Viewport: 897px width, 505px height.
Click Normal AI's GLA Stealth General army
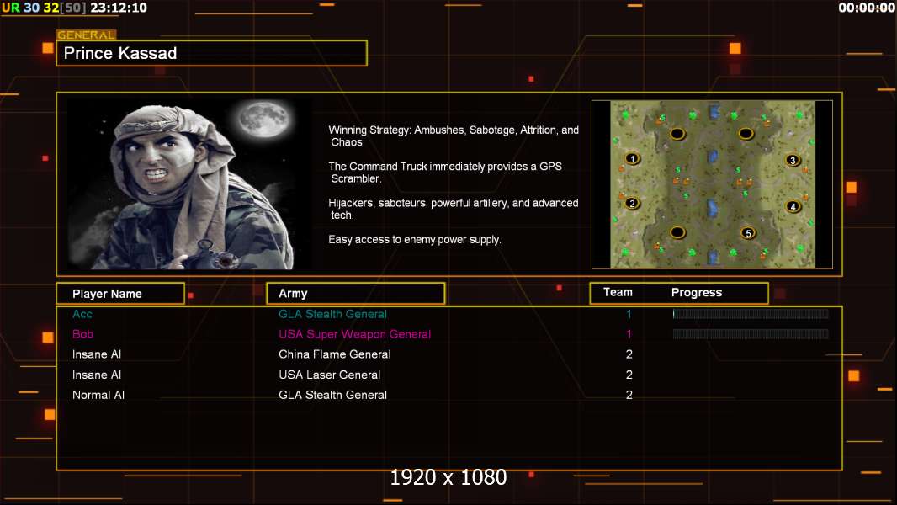pos(333,395)
